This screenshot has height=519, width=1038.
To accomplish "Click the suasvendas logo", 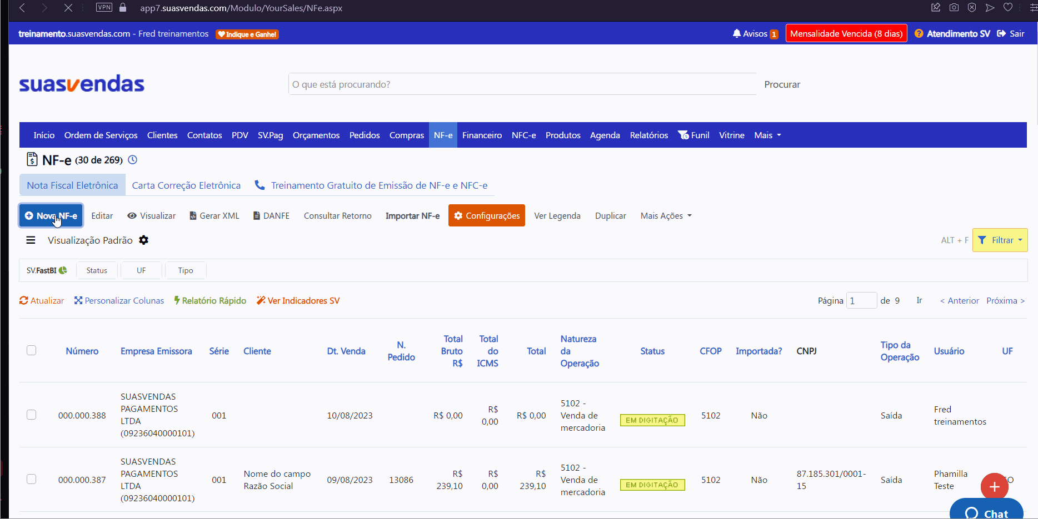I will [x=82, y=83].
